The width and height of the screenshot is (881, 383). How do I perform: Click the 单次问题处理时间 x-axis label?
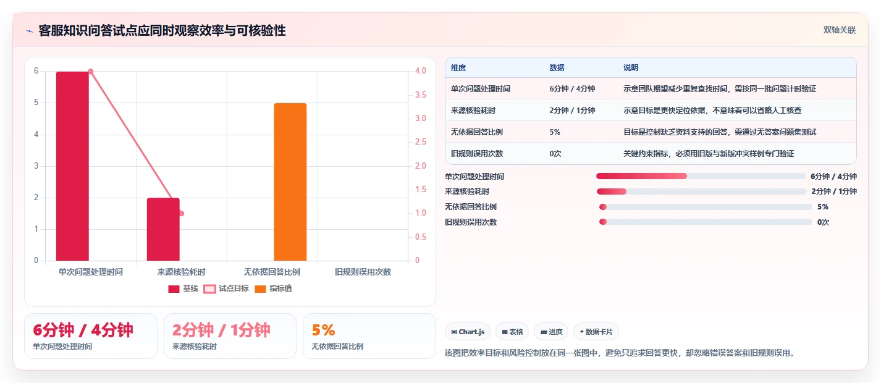(x=90, y=272)
